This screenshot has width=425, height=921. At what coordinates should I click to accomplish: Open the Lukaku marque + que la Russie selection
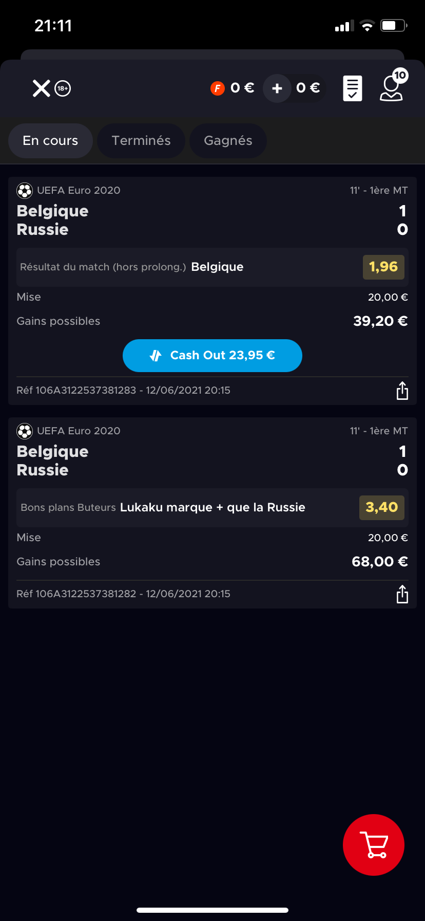pyautogui.click(x=212, y=508)
